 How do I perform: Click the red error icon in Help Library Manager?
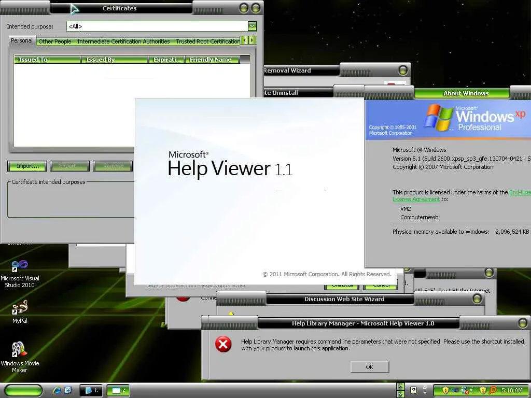223,344
